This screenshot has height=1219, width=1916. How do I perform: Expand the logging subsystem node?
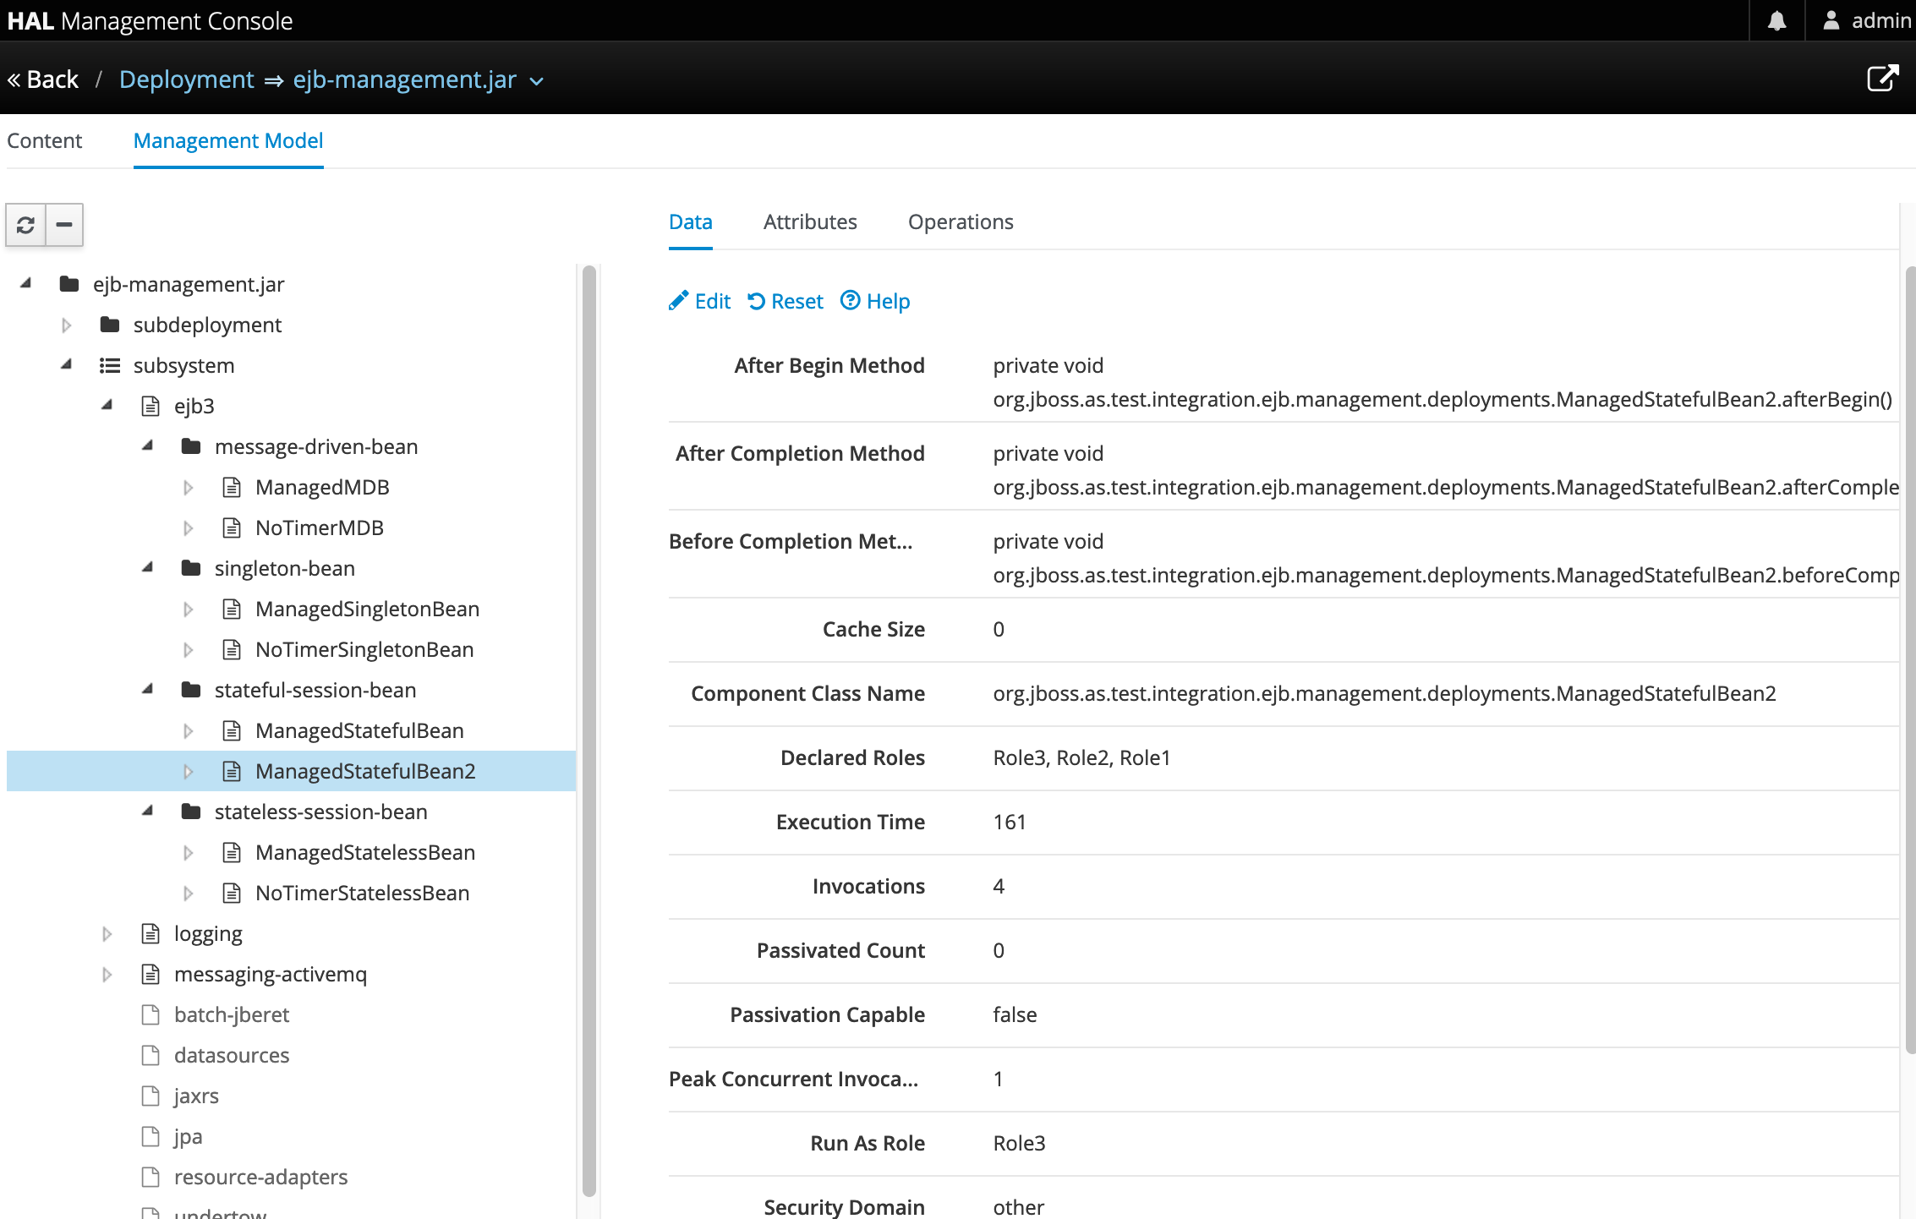[x=107, y=933]
